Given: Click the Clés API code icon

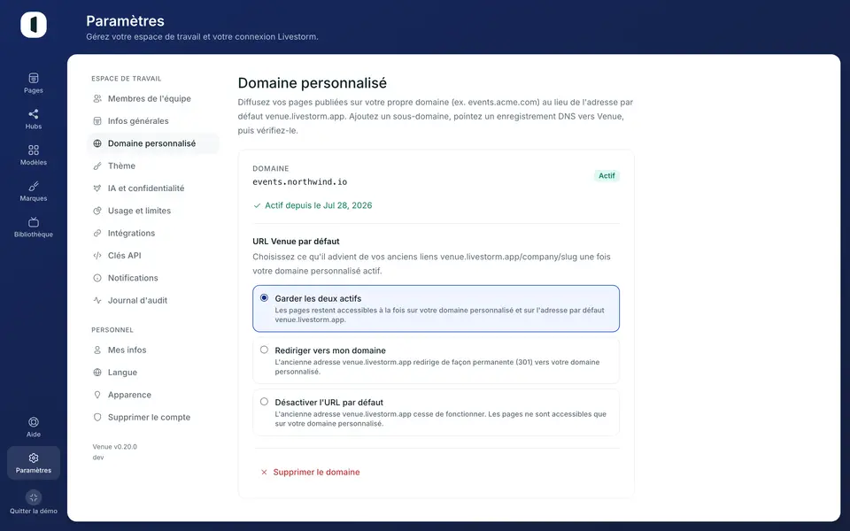Looking at the screenshot, I should pos(97,256).
